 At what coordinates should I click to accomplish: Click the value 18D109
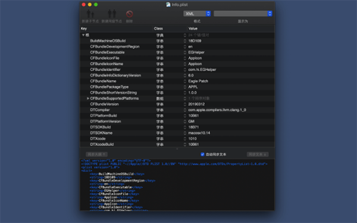[x=195, y=41]
